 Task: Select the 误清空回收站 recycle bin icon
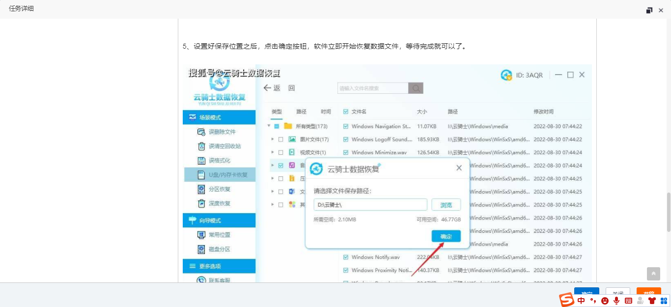coord(201,146)
